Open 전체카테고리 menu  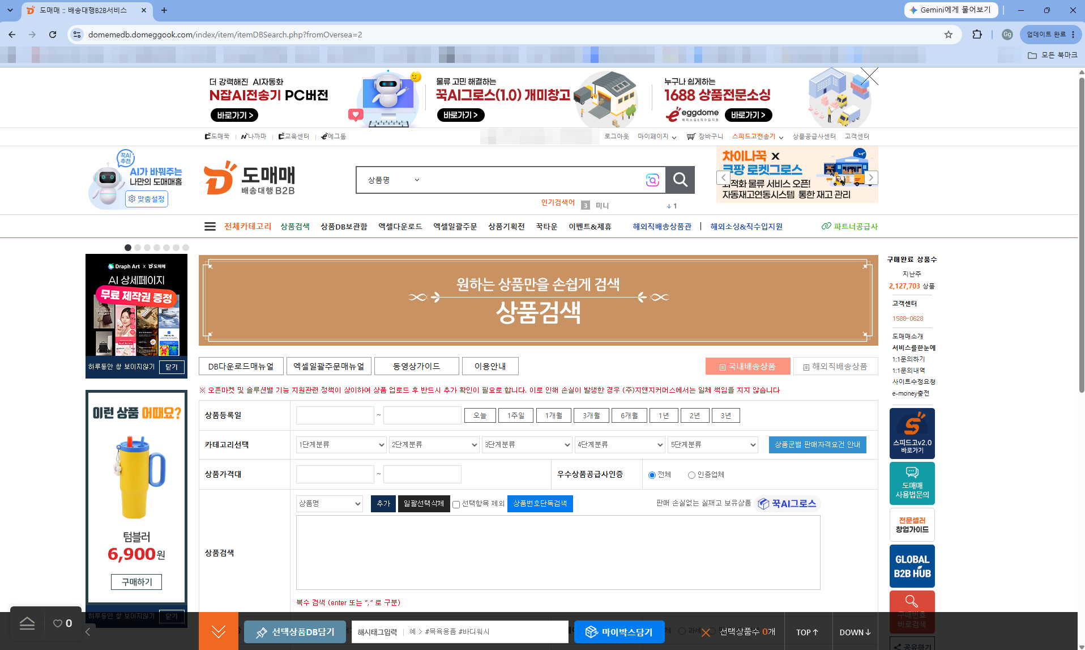247,226
